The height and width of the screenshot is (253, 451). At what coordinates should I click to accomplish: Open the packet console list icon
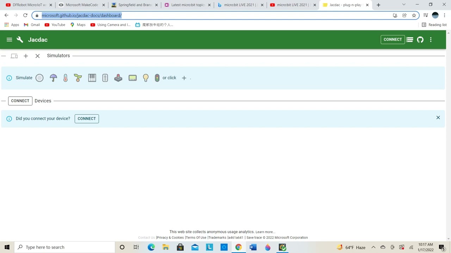[409, 40]
